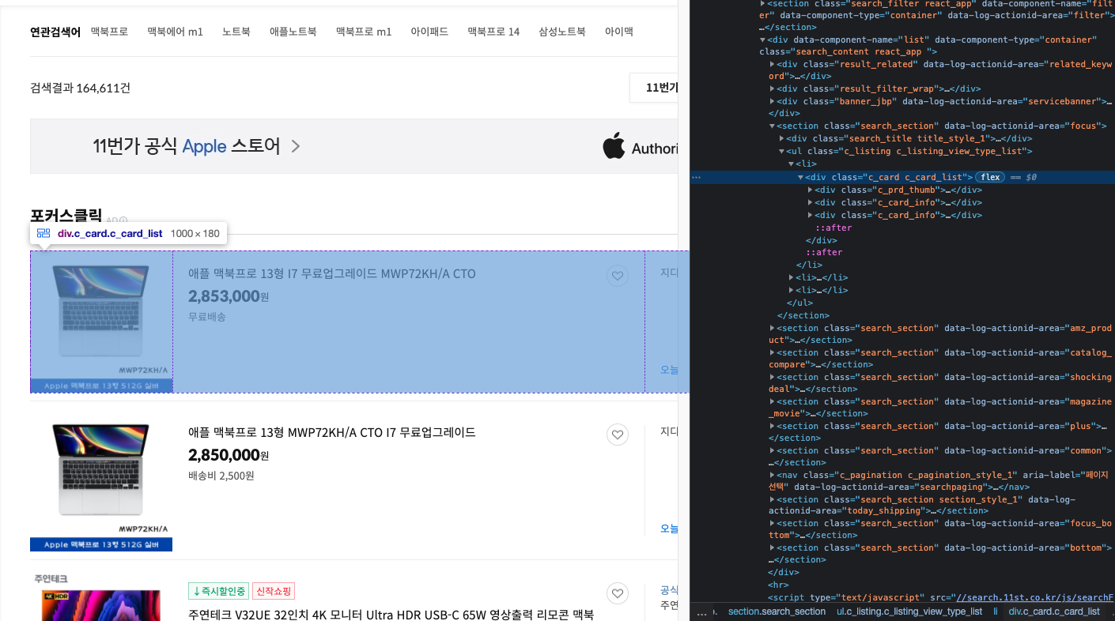Click the '무료배송' shipping text

207,317
